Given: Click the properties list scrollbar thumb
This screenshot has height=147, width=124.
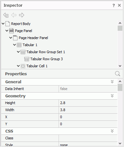Looking at the screenshot, I should tap(120, 87).
